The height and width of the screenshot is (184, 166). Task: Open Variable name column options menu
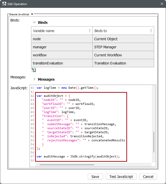click(x=89, y=31)
